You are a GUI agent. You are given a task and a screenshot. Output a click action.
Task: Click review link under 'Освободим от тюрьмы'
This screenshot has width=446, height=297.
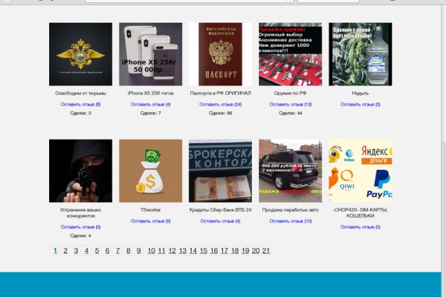(x=80, y=104)
